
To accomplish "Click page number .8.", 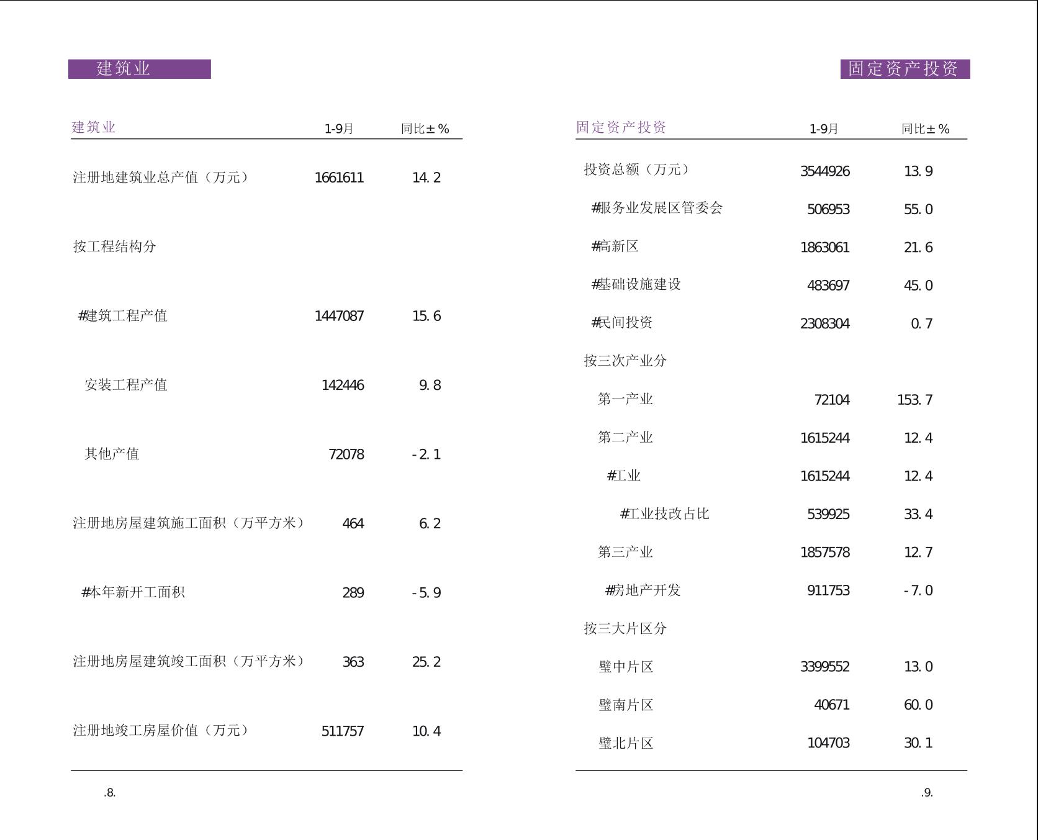I will click(x=110, y=793).
